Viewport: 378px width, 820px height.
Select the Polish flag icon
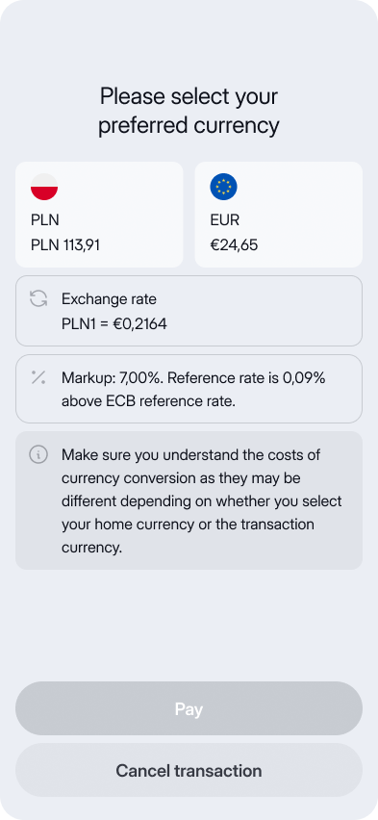[x=44, y=187]
